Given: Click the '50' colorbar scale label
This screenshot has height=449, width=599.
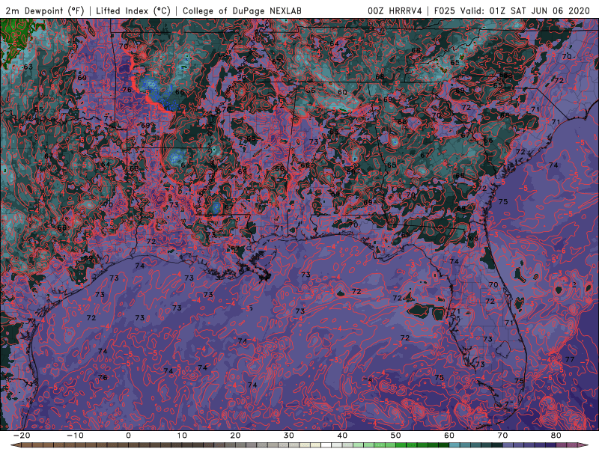Looking at the screenshot, I should (396, 436).
